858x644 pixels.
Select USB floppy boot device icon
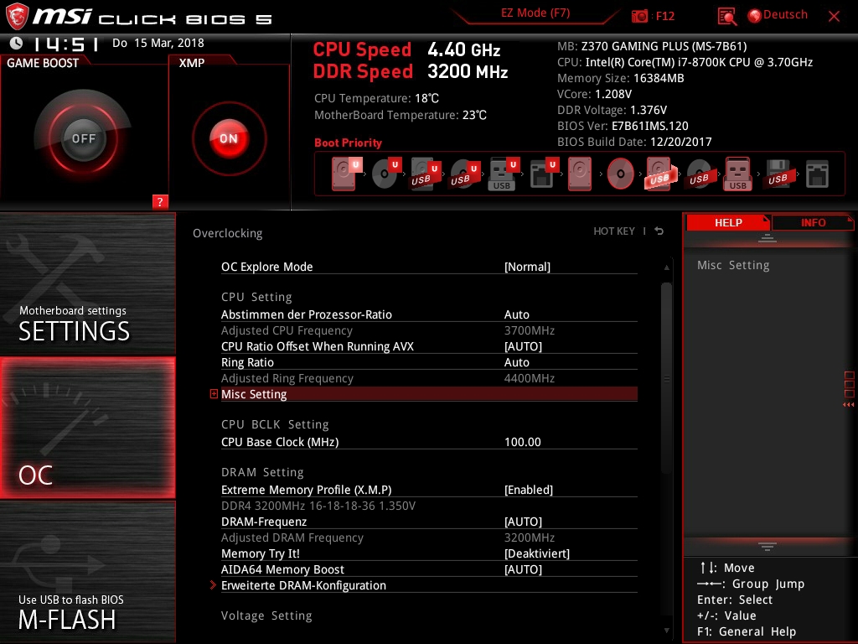click(x=778, y=174)
